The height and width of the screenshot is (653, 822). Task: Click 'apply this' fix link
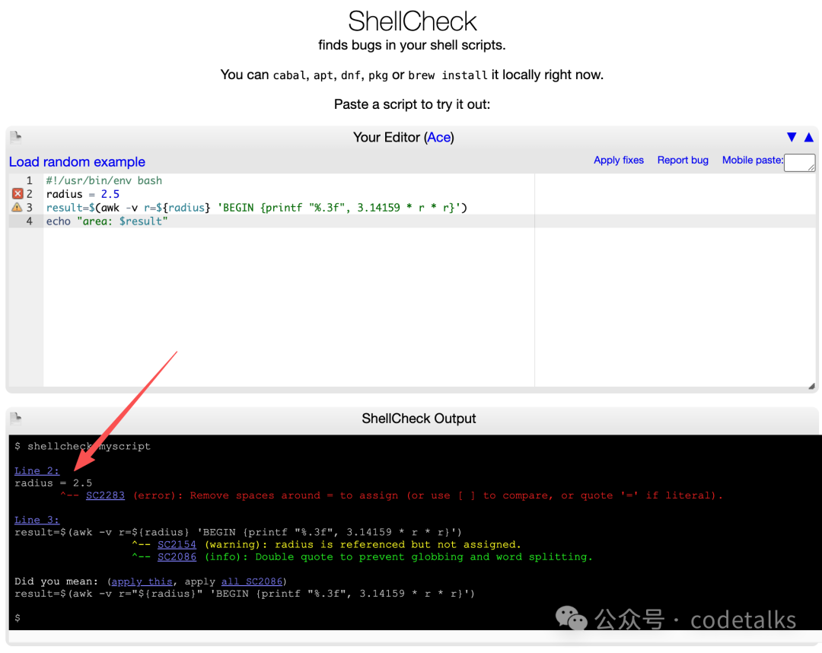coord(142,581)
